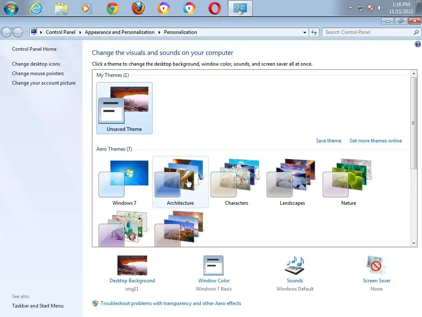The width and height of the screenshot is (422, 317).
Task: Apply the Landscapes theme
Action: coord(292,182)
